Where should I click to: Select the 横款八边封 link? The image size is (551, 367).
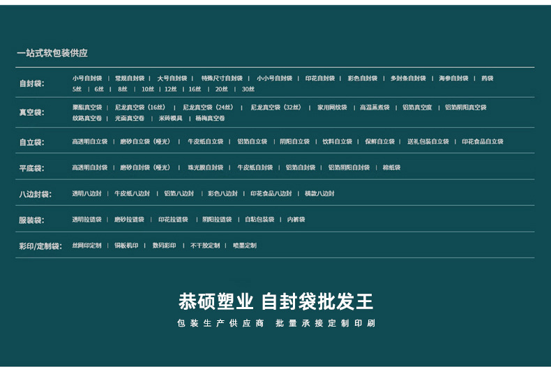click(319, 193)
